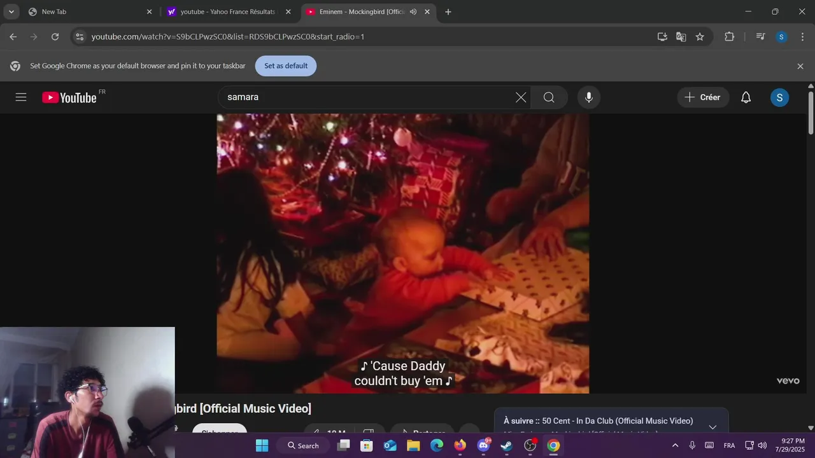Mute the Mockingbird tab audio icon
This screenshot has width=815, height=458.
[x=413, y=11]
